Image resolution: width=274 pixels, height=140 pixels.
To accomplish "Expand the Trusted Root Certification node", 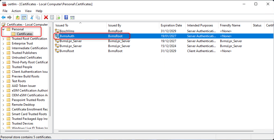I will pos(3,39).
